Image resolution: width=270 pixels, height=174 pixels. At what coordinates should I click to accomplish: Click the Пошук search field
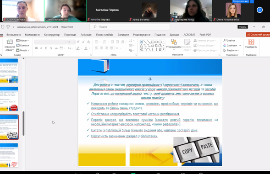[129, 27]
